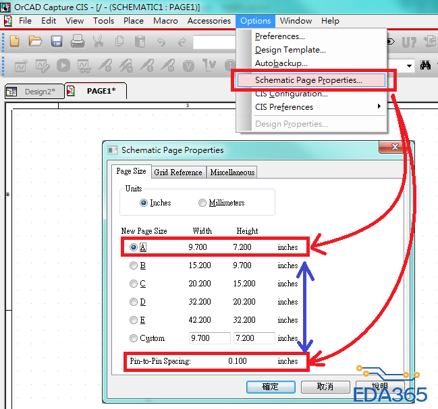The width and height of the screenshot is (438, 409).
Task: Open the search combo box dropdown arrow
Action: pos(409,66)
